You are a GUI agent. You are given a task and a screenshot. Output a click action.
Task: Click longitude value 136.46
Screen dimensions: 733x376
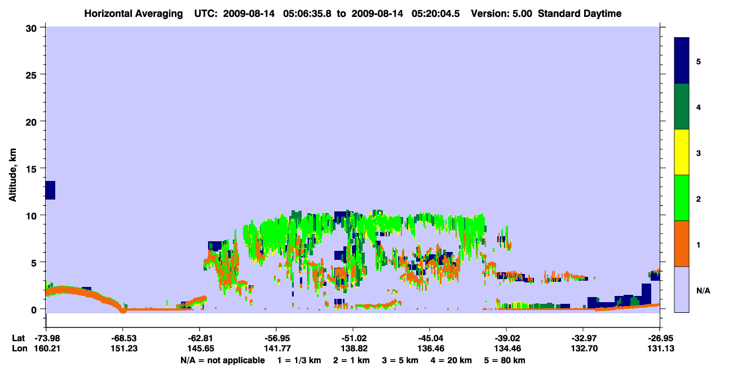(430, 349)
